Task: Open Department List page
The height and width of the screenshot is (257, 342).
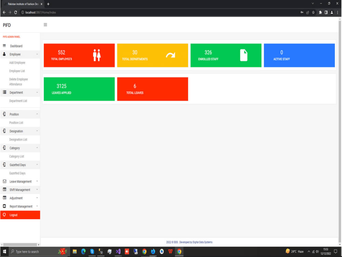Action: pos(18,101)
